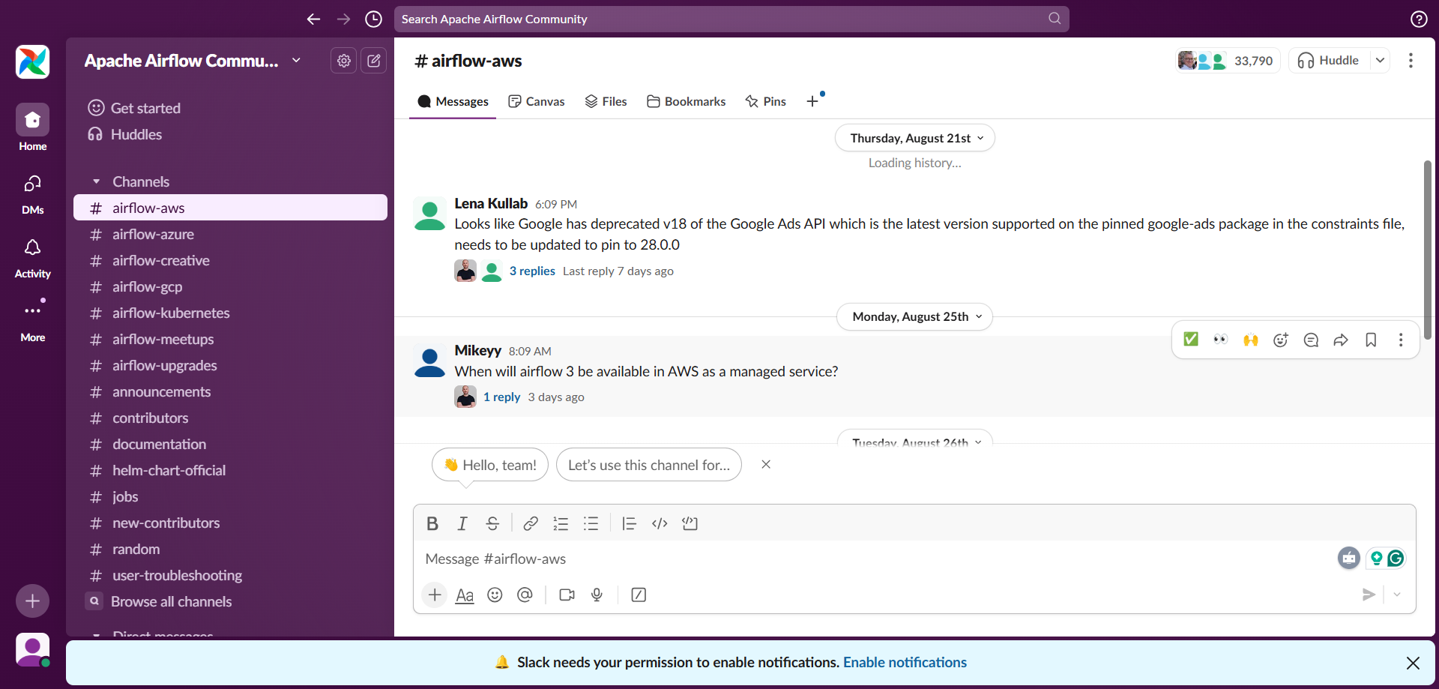The width and height of the screenshot is (1439, 689).
Task: View the 33,790 channel members
Action: [1227, 60]
